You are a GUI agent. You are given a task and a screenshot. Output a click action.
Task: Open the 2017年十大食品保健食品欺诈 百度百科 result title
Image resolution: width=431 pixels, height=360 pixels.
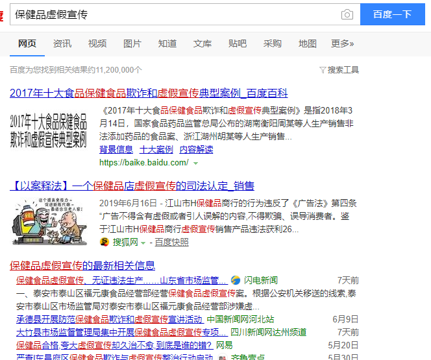pyautogui.click(x=149, y=93)
